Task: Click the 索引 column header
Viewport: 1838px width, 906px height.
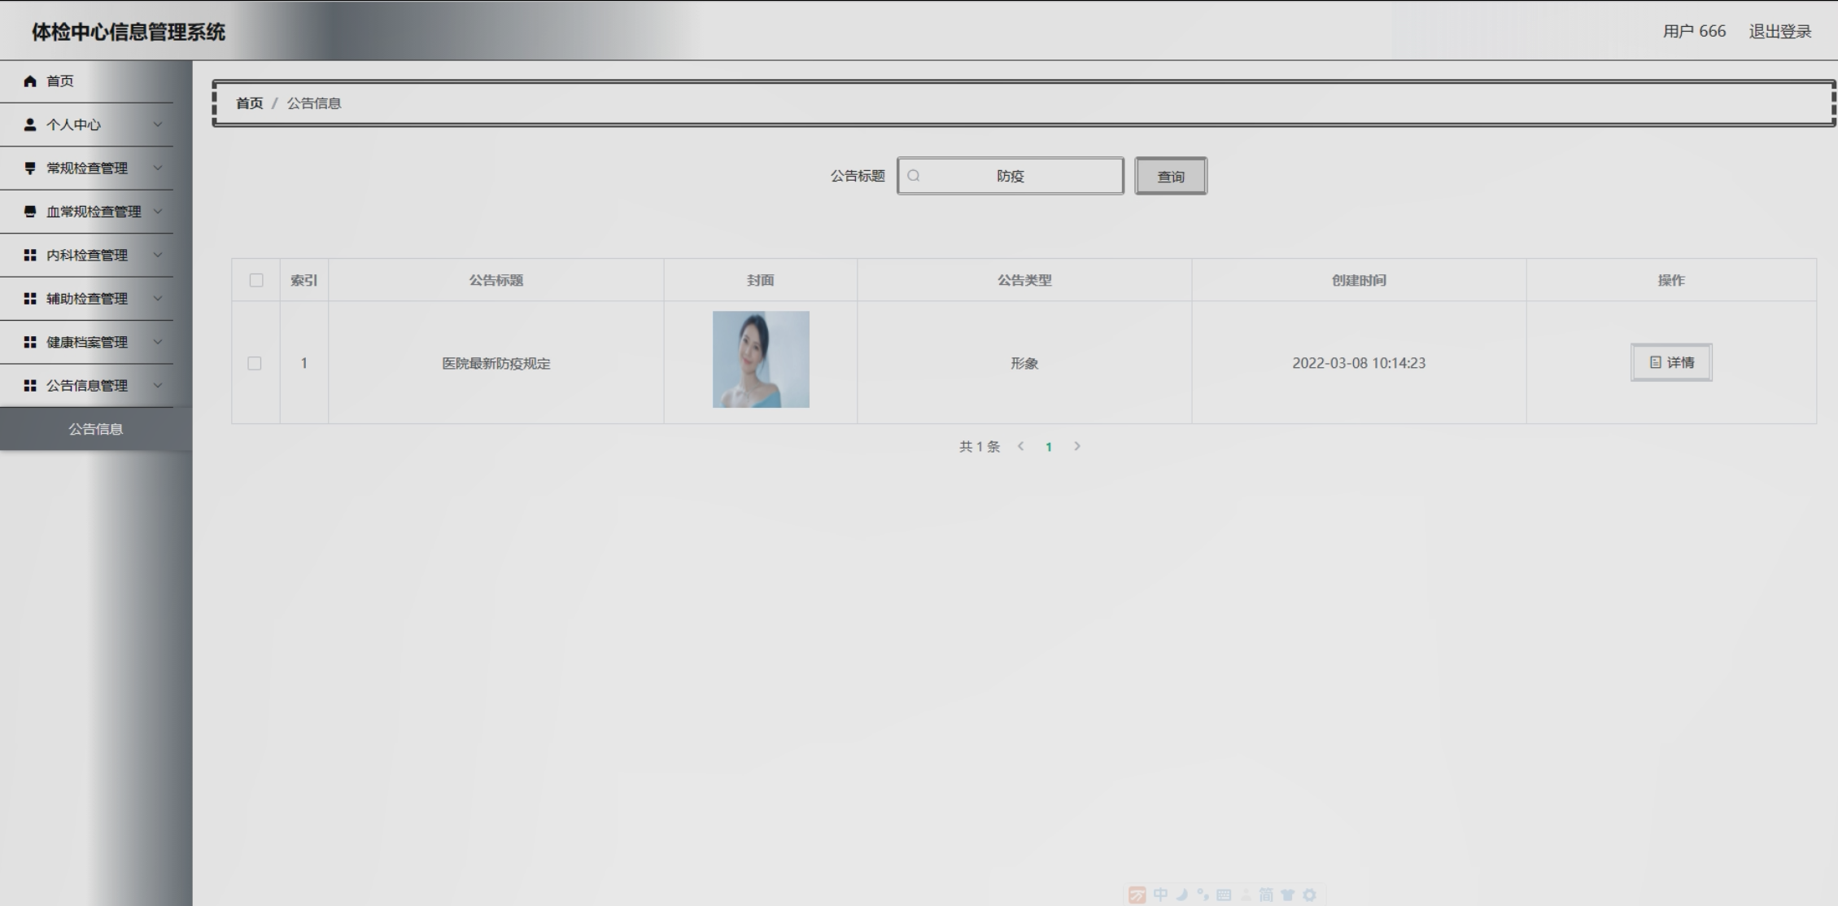Action: [304, 280]
